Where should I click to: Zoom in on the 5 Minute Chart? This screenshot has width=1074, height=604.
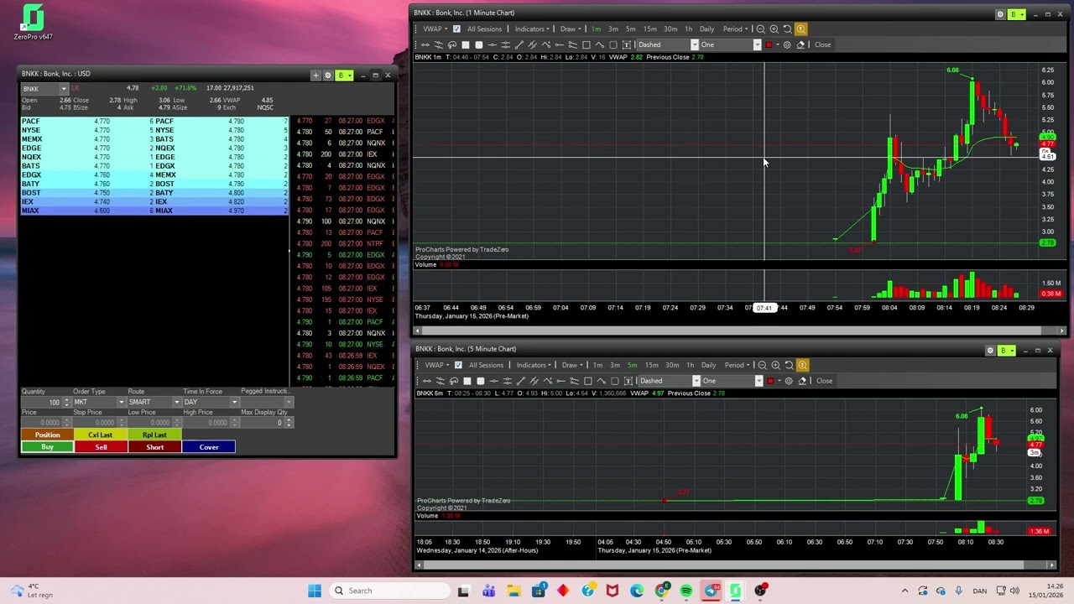coord(775,365)
